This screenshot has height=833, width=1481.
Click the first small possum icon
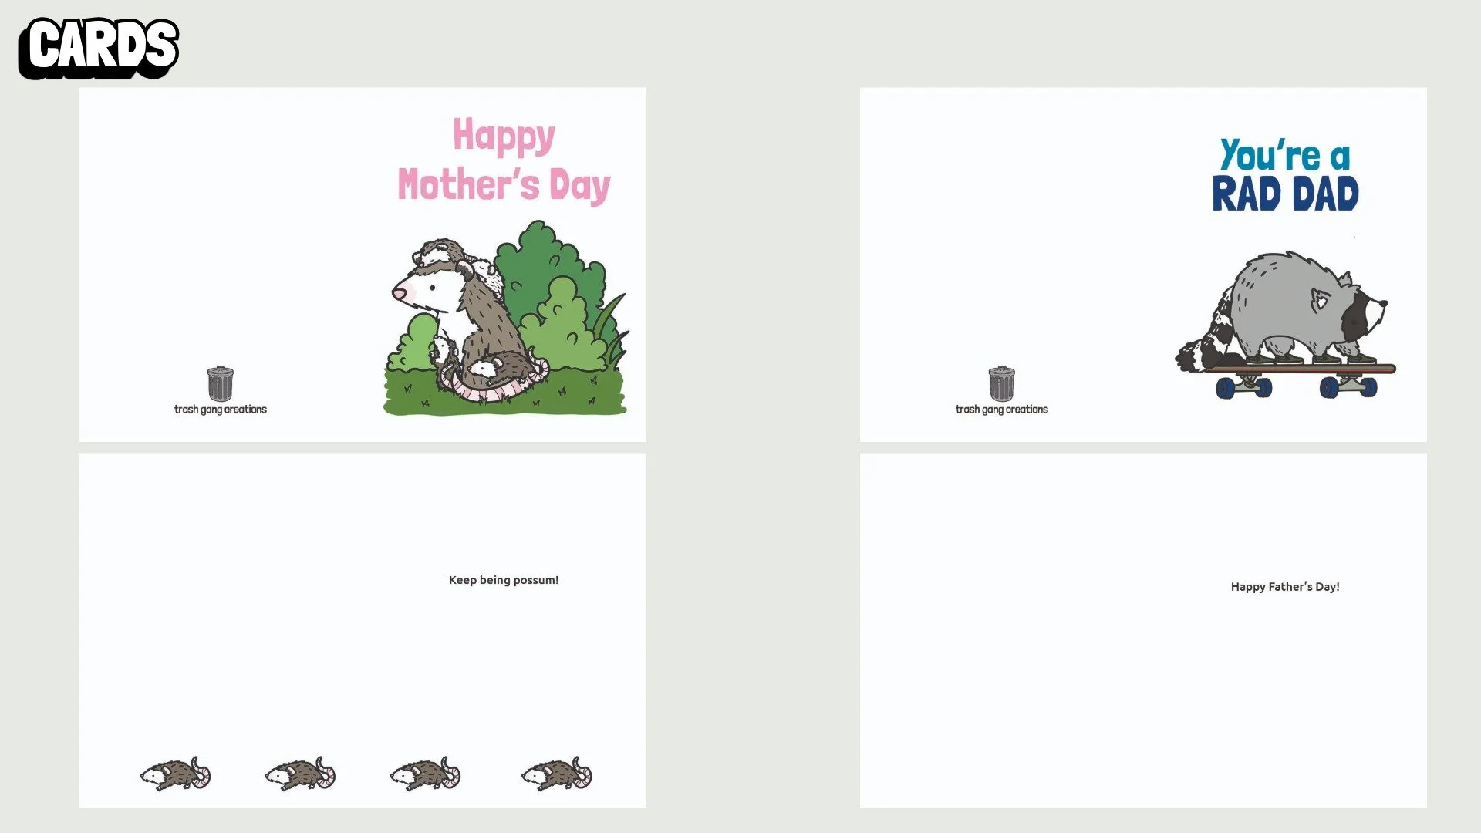(175, 774)
